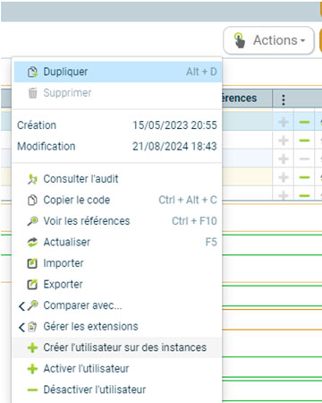Click the Copier le code clipboard icon
Image resolution: width=322 pixels, height=403 pixels.
[x=32, y=200]
